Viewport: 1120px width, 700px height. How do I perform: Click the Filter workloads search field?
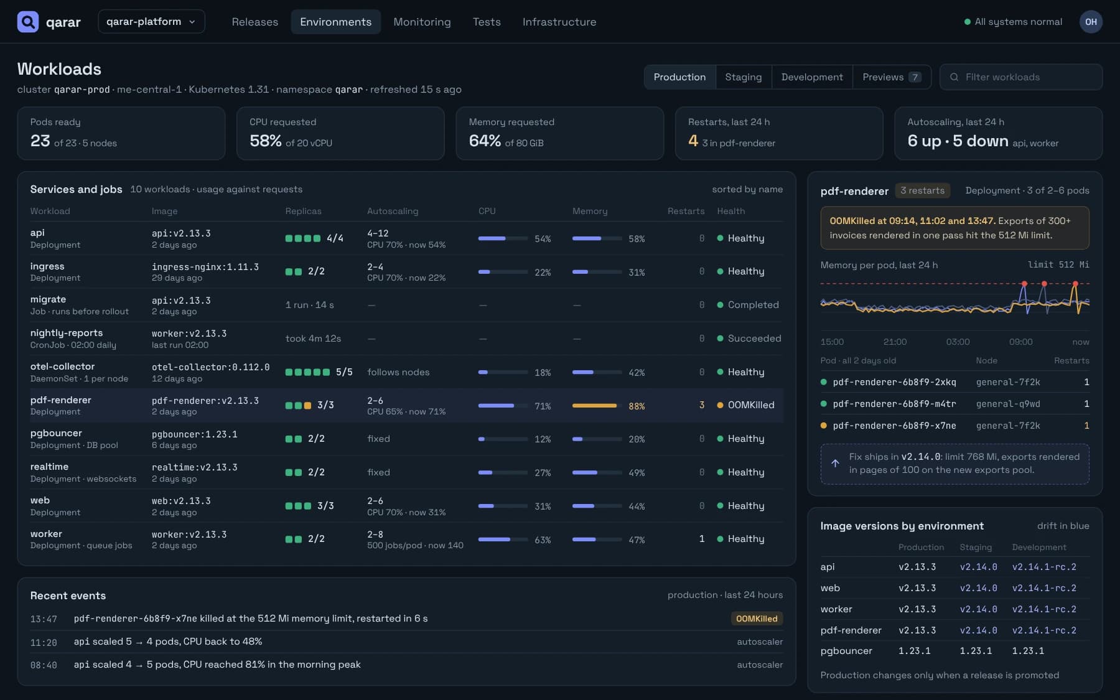click(1020, 77)
